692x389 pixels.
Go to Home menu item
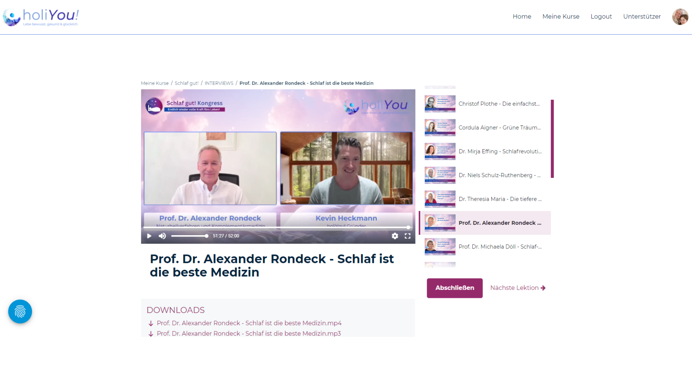coord(522,17)
